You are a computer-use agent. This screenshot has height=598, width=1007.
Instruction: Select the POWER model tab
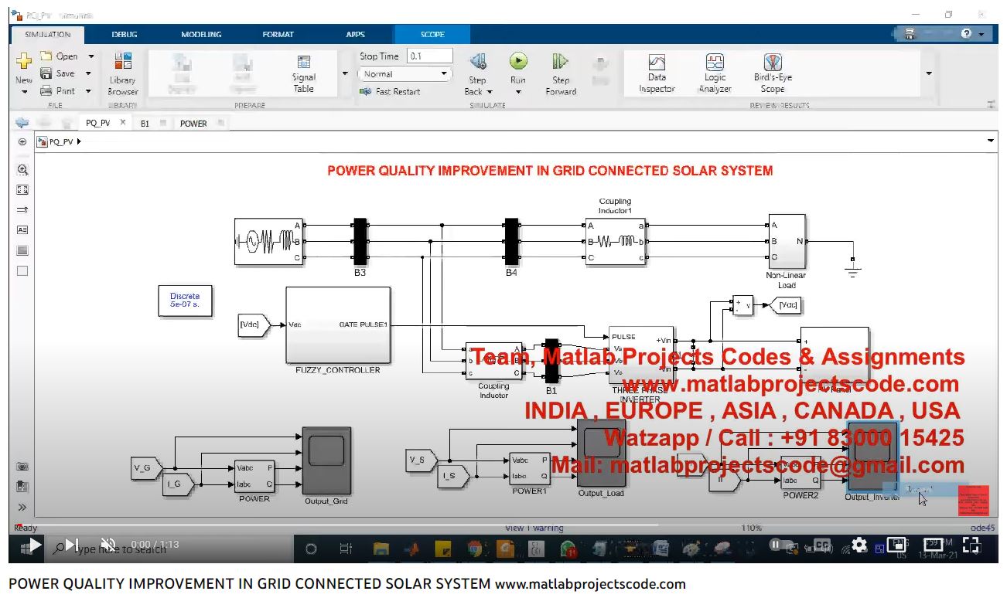pos(193,124)
